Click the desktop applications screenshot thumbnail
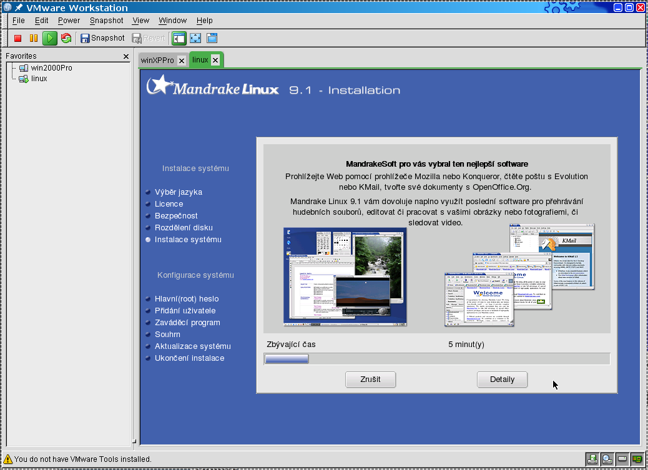The height and width of the screenshot is (470, 648). [x=345, y=277]
